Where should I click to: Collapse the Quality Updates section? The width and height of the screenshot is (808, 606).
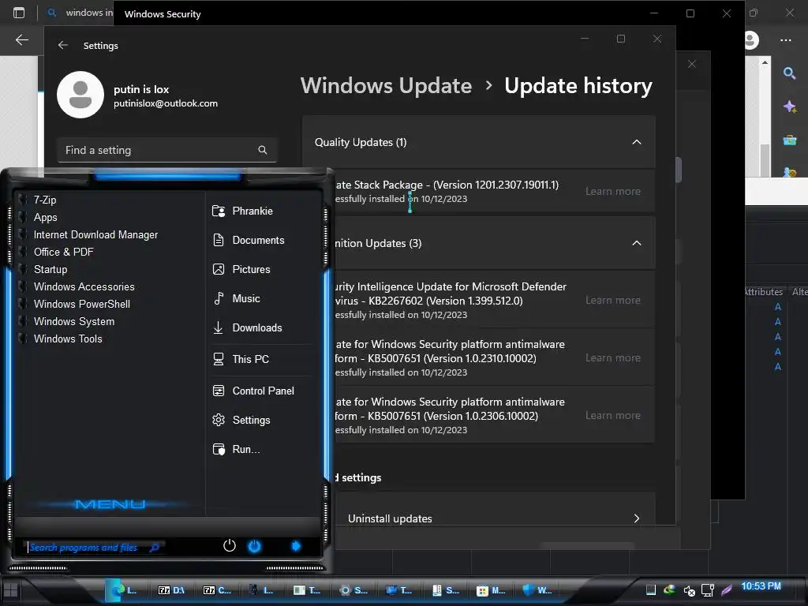[x=637, y=142]
